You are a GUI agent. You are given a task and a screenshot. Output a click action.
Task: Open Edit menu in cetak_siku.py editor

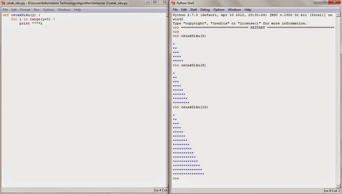(14, 10)
